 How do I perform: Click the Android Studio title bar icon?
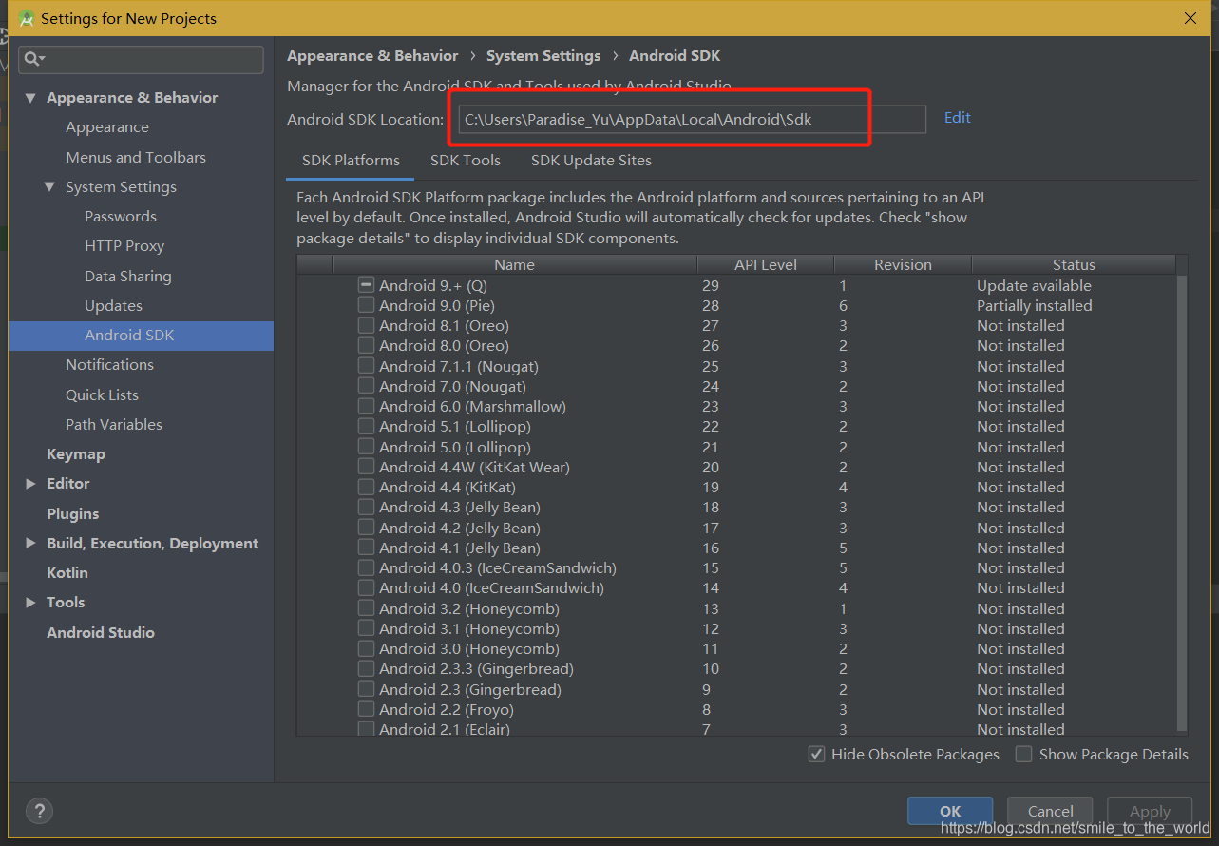27,18
